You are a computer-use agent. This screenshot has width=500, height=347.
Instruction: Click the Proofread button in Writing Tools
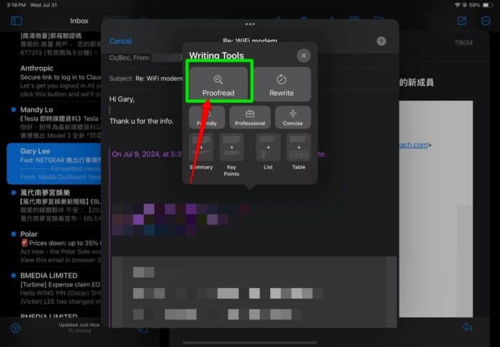(x=218, y=84)
